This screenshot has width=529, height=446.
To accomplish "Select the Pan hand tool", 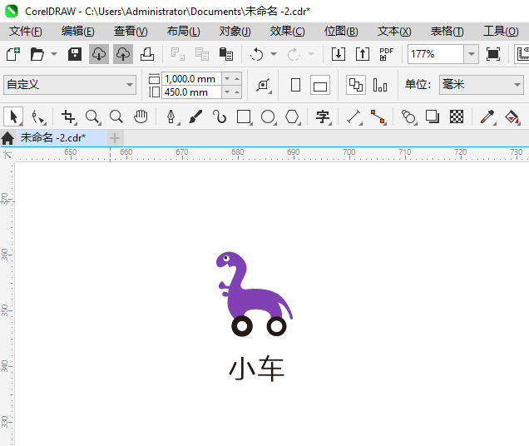I will (x=141, y=116).
